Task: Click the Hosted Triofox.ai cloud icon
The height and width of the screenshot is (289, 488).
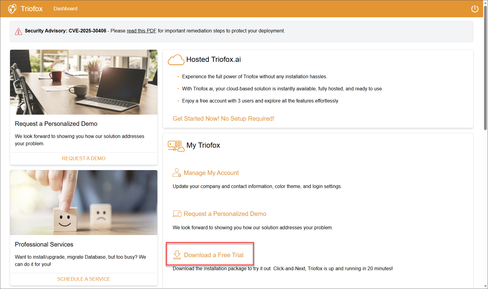Action: (176, 60)
